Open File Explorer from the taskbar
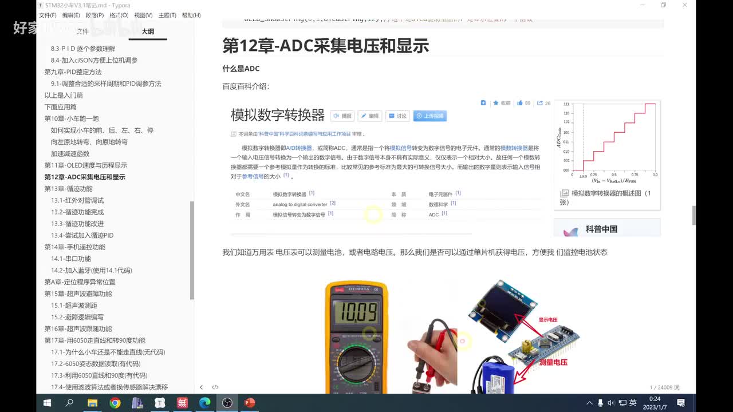Screen dimensions: 733x412 click(92, 403)
